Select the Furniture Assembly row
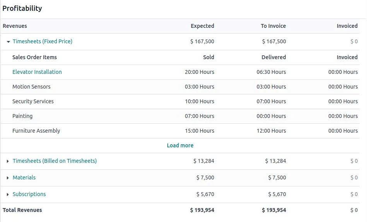This screenshot has width=367, height=222. (36, 131)
